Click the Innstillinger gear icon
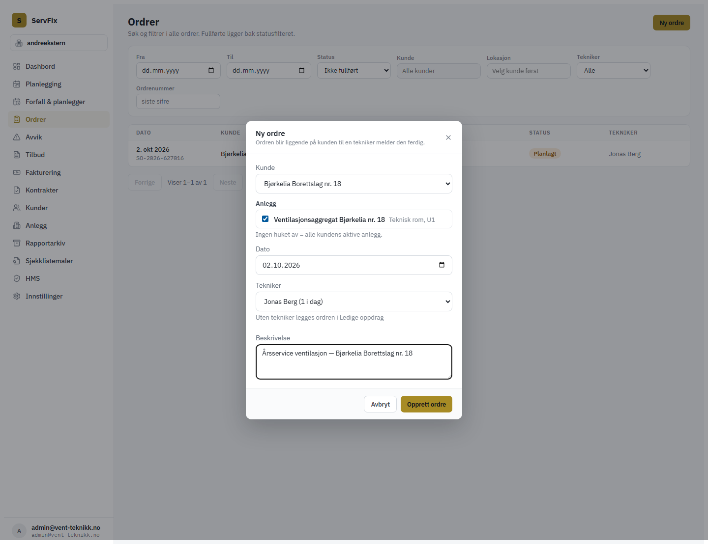708x548 pixels. click(17, 296)
